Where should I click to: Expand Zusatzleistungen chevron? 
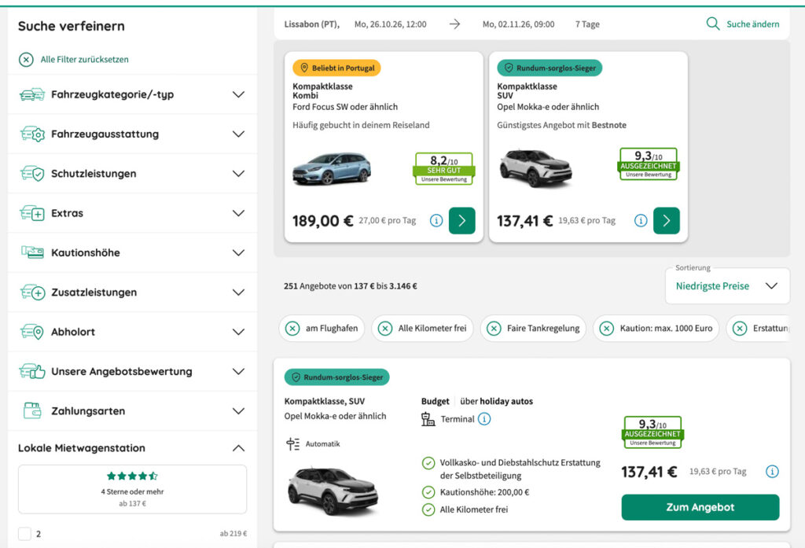point(238,292)
